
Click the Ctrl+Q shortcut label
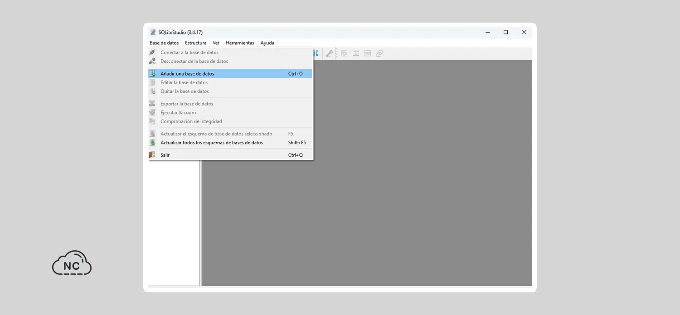point(296,155)
